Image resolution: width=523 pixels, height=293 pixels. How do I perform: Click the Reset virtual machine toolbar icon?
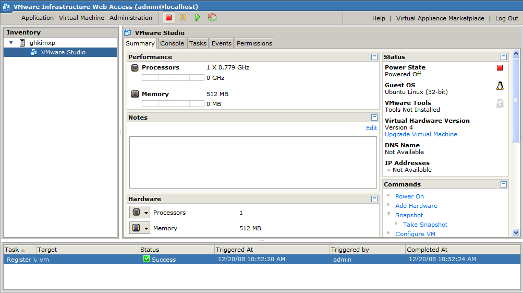point(212,17)
